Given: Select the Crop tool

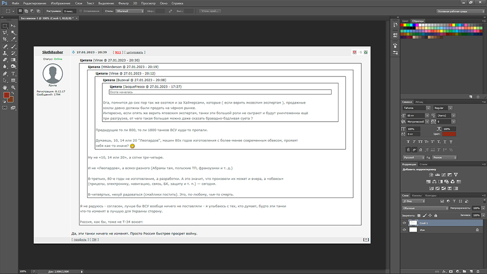Looking at the screenshot, I should pos(5,39).
